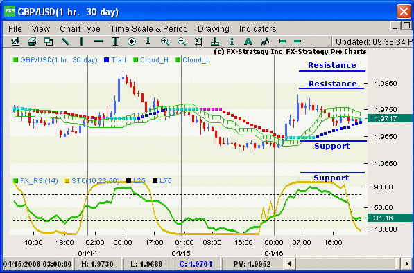Select the text T annotation tool

(x=115, y=41)
